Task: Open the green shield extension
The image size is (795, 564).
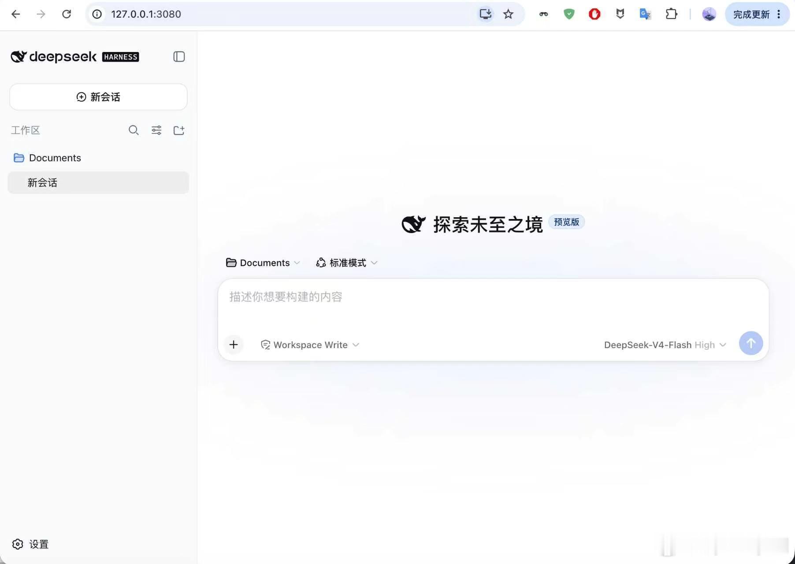Action: click(x=569, y=14)
